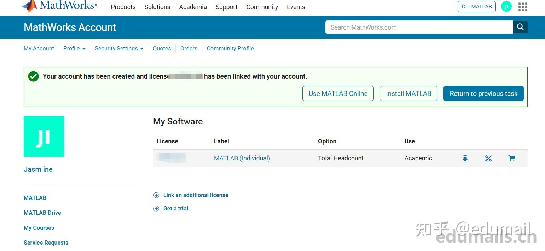This screenshot has width=545, height=251.
Task: Click the My Software heading
Action: (178, 121)
